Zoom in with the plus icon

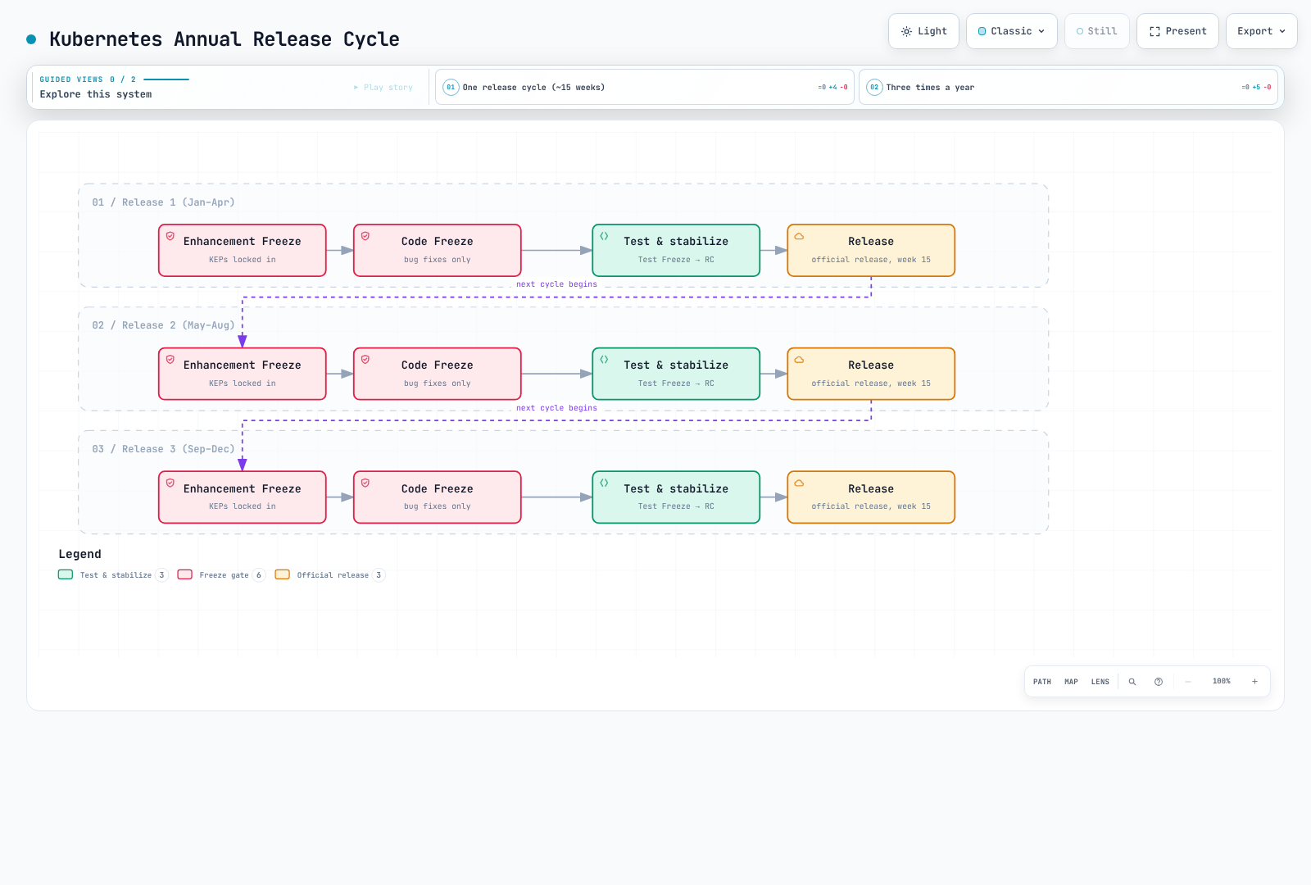(x=1254, y=682)
